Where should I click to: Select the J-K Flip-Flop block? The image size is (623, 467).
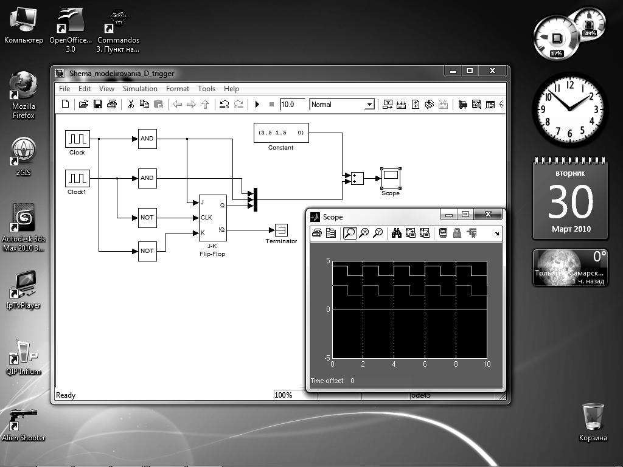point(213,218)
